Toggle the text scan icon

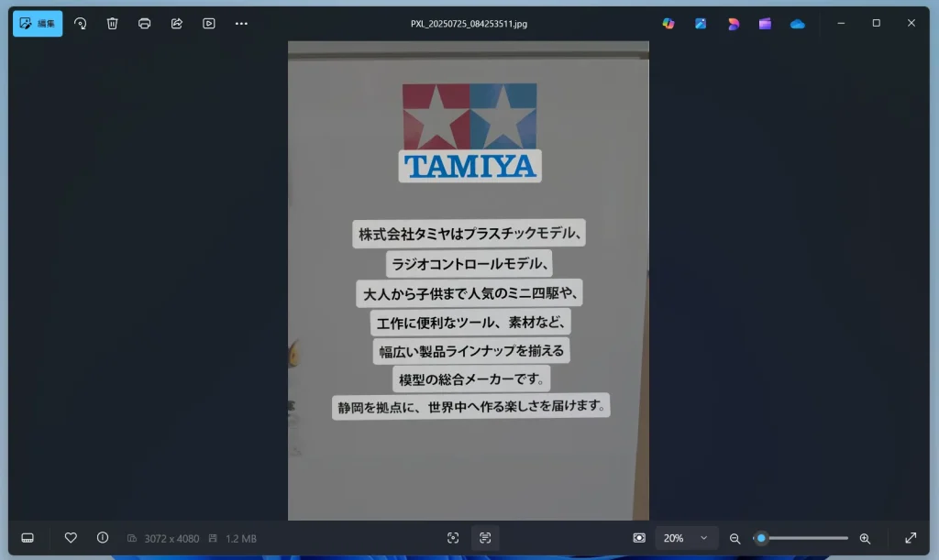pos(485,538)
